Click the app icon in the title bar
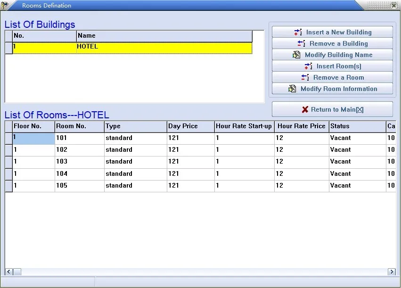401x288 pixels. (5, 5)
